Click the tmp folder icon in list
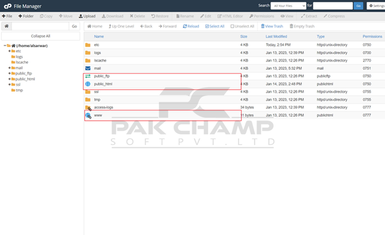 [88, 100]
